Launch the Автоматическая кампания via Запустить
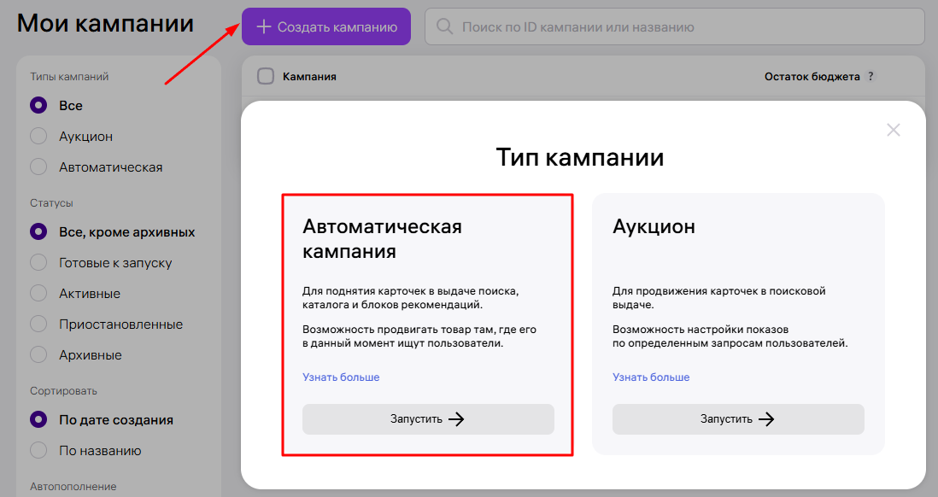 pos(428,419)
